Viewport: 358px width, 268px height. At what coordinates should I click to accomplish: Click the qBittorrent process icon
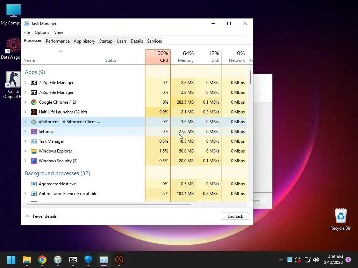[x=34, y=122]
